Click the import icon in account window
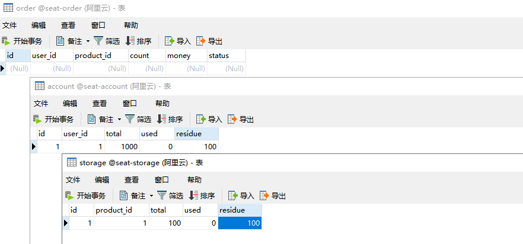Image resolution: width=523 pixels, height=244 pixels. (x=201, y=119)
